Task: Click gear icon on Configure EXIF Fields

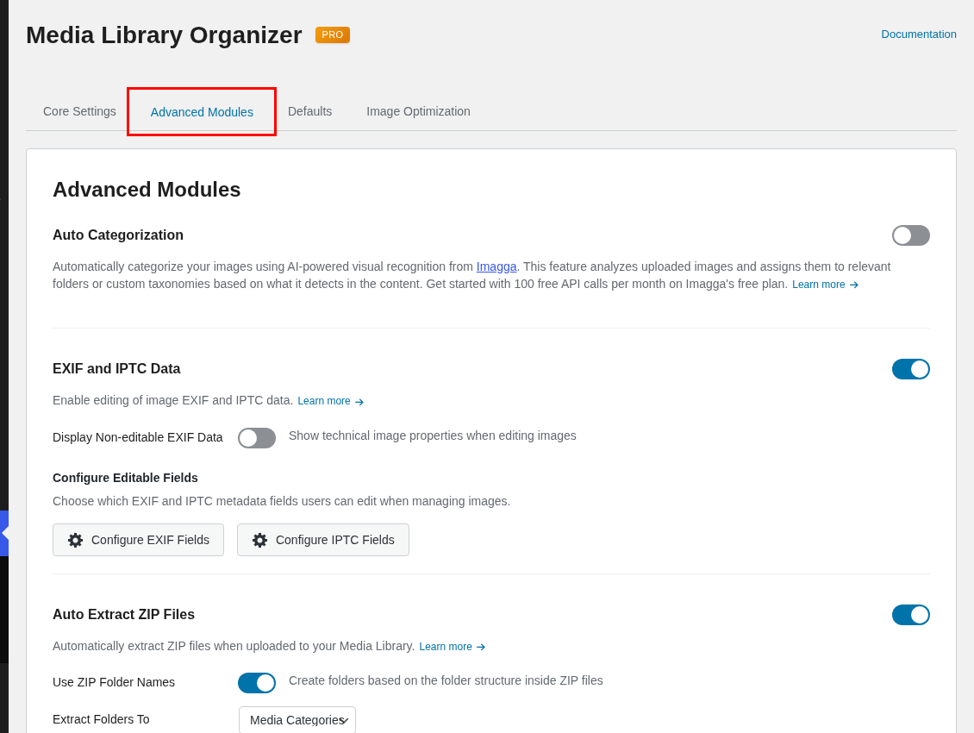Action: [x=75, y=540]
